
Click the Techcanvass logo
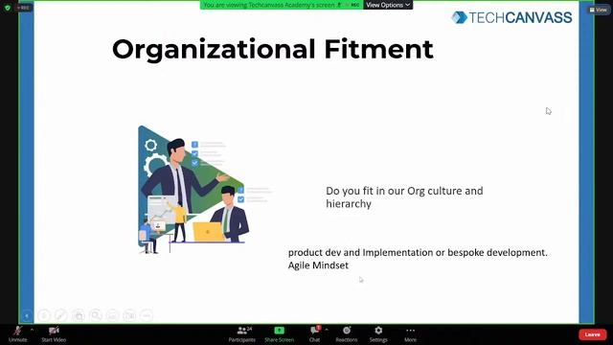point(511,17)
